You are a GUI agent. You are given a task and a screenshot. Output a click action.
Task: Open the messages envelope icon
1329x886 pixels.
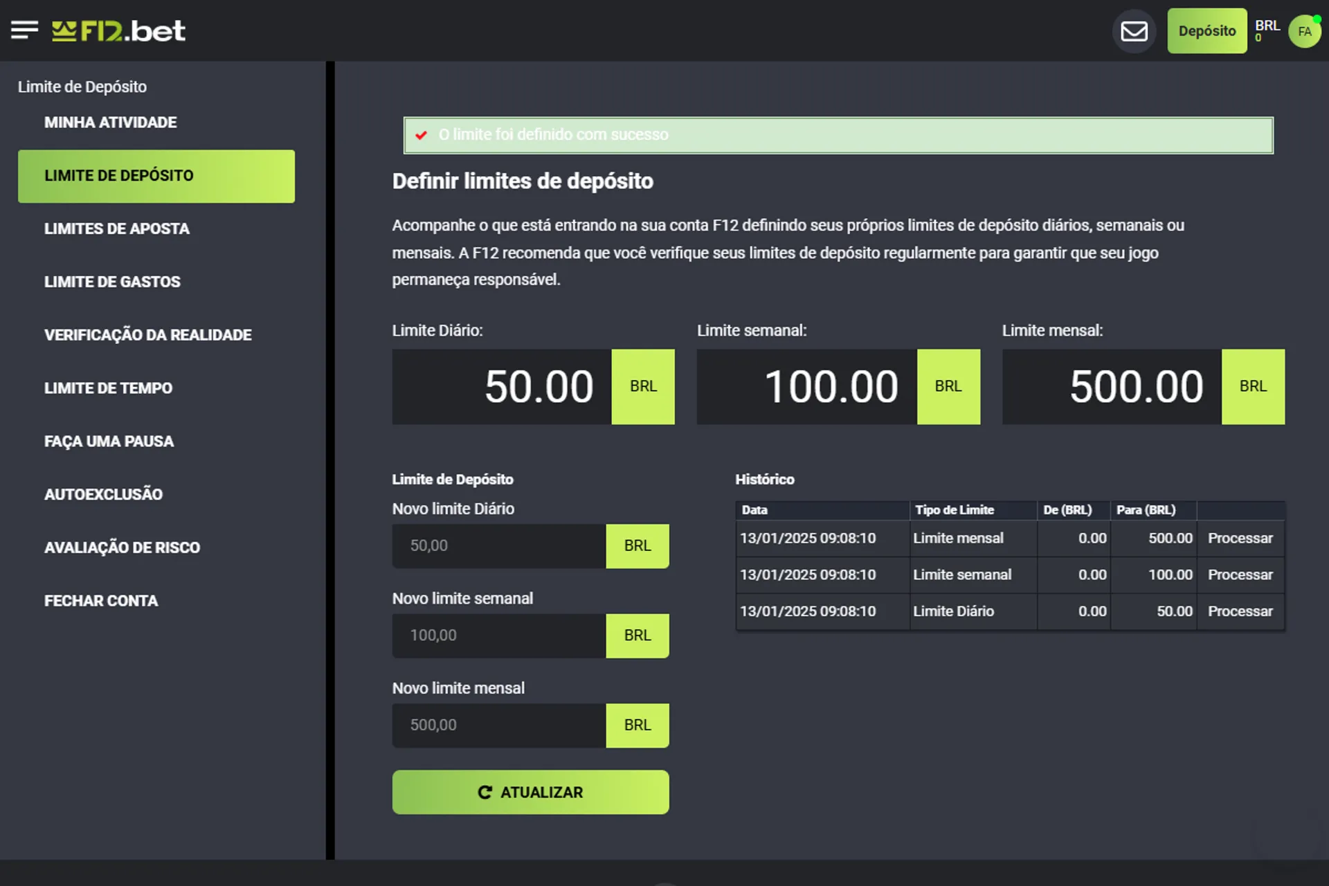1134,31
